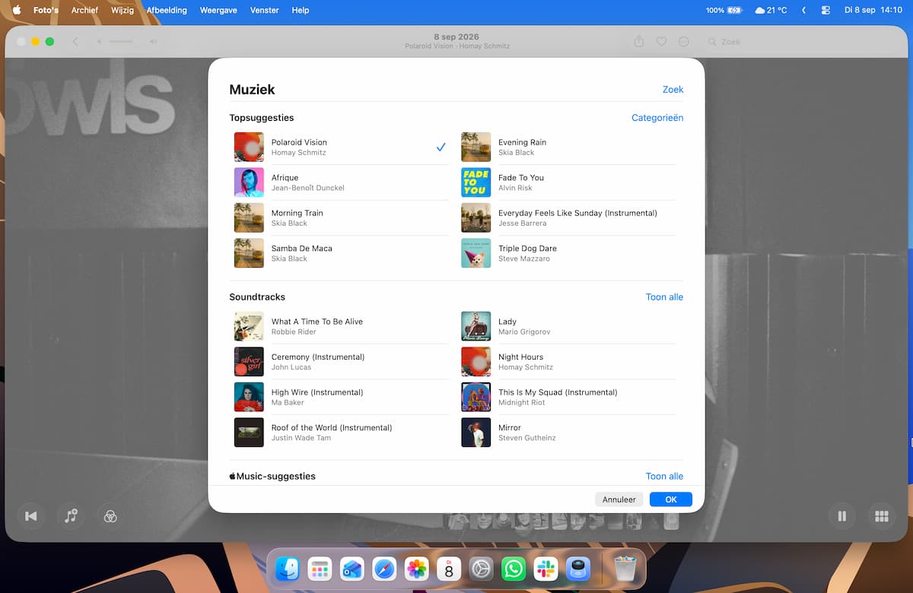Viewport: 913px width, 593px height.
Task: Open WhatsApp in the Dock
Action: pyautogui.click(x=514, y=569)
